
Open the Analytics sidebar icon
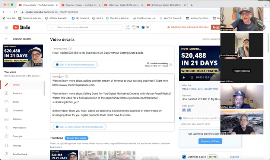click(x=6, y=93)
